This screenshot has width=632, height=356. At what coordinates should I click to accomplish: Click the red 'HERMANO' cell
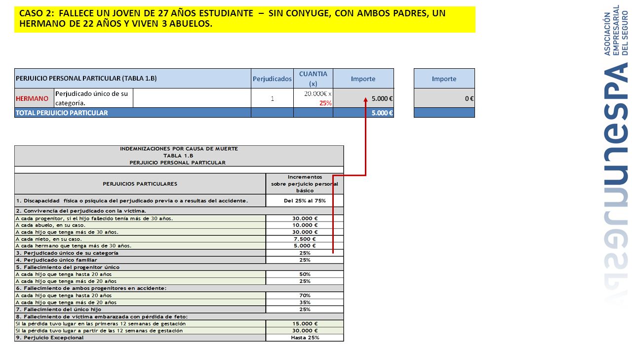click(x=34, y=98)
